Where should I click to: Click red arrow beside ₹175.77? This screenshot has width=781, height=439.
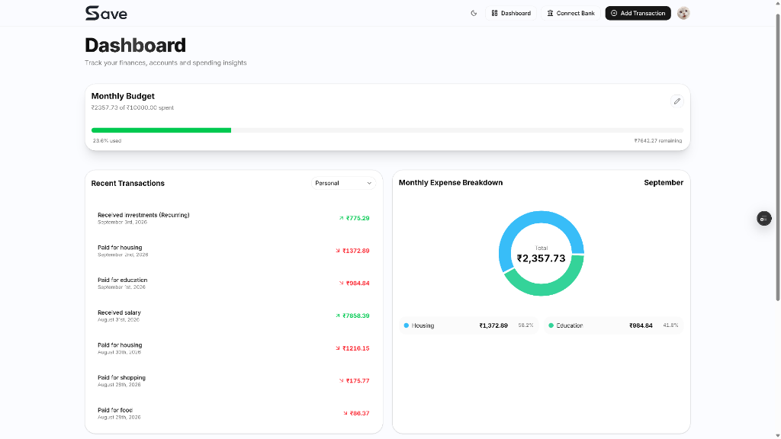pos(341,381)
